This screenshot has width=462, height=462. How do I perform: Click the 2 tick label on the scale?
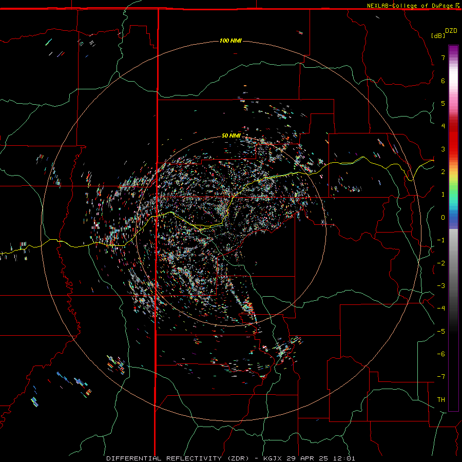click(x=443, y=172)
